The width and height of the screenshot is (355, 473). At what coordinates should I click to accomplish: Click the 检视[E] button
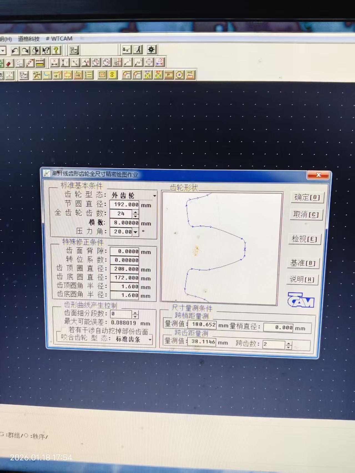pos(304,239)
